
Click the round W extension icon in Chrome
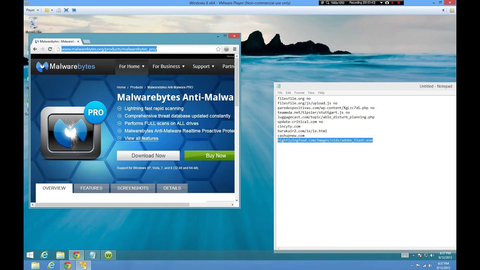[x=226, y=49]
